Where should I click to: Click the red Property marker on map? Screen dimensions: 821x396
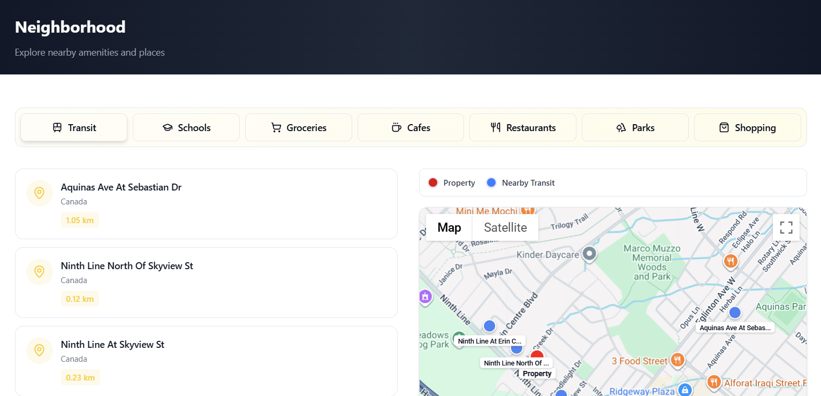pos(537,355)
